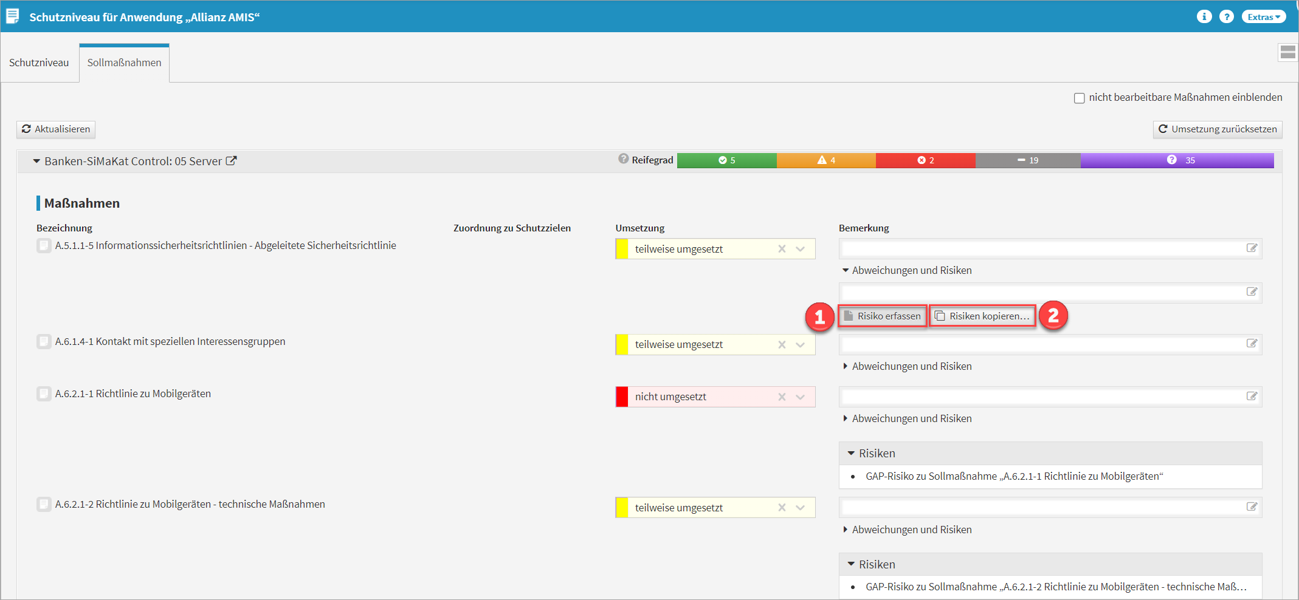Click Reifegrad help icon

tap(623, 159)
